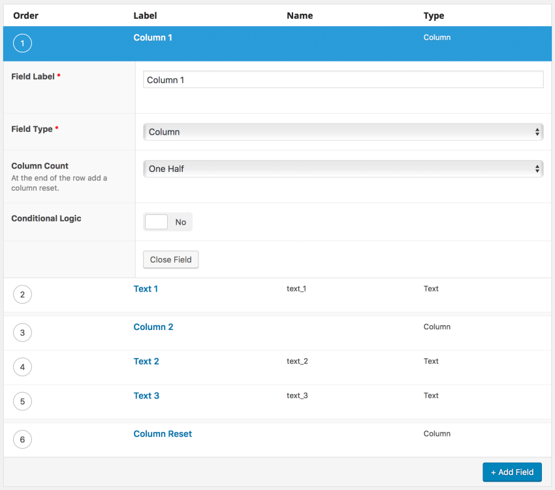555x490 pixels.
Task: Open the Column 2 field
Action: [153, 327]
